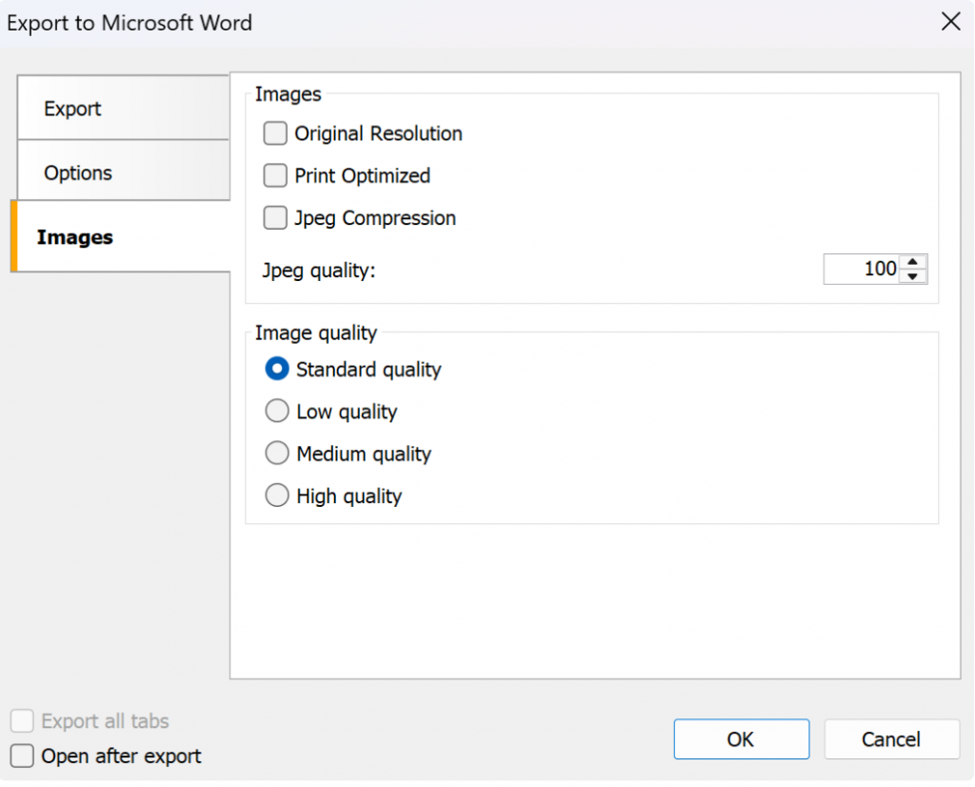Switch to the Export tab
975x787 pixels.
click(x=122, y=109)
